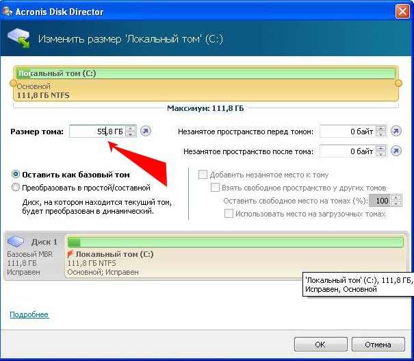Check 'Взять свободное пространство у других томов'
Image resolution: width=414 pixels, height=361 pixels.
point(216,188)
